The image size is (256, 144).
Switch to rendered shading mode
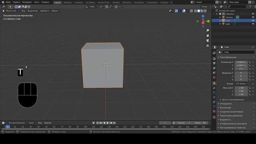tap(205, 11)
